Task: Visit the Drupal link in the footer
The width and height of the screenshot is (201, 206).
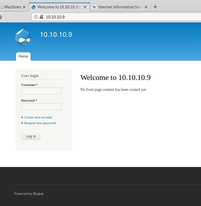Action: point(38,194)
